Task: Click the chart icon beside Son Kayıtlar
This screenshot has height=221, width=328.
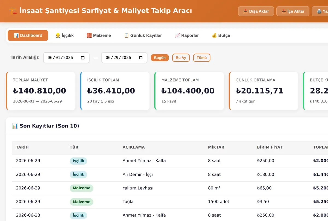Action: click(x=15, y=126)
